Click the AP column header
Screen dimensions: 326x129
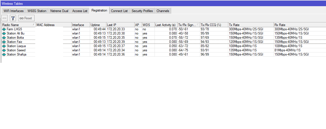138,25
